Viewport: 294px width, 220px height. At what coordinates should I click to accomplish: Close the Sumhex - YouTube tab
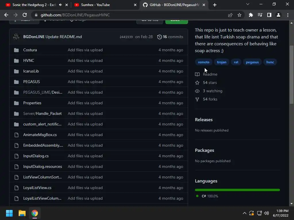(135, 5)
